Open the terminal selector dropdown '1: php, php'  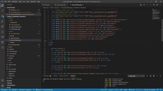[136, 76]
